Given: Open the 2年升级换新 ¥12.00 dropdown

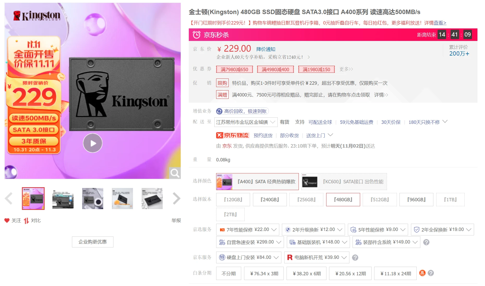Looking at the screenshot, I should point(313,229).
